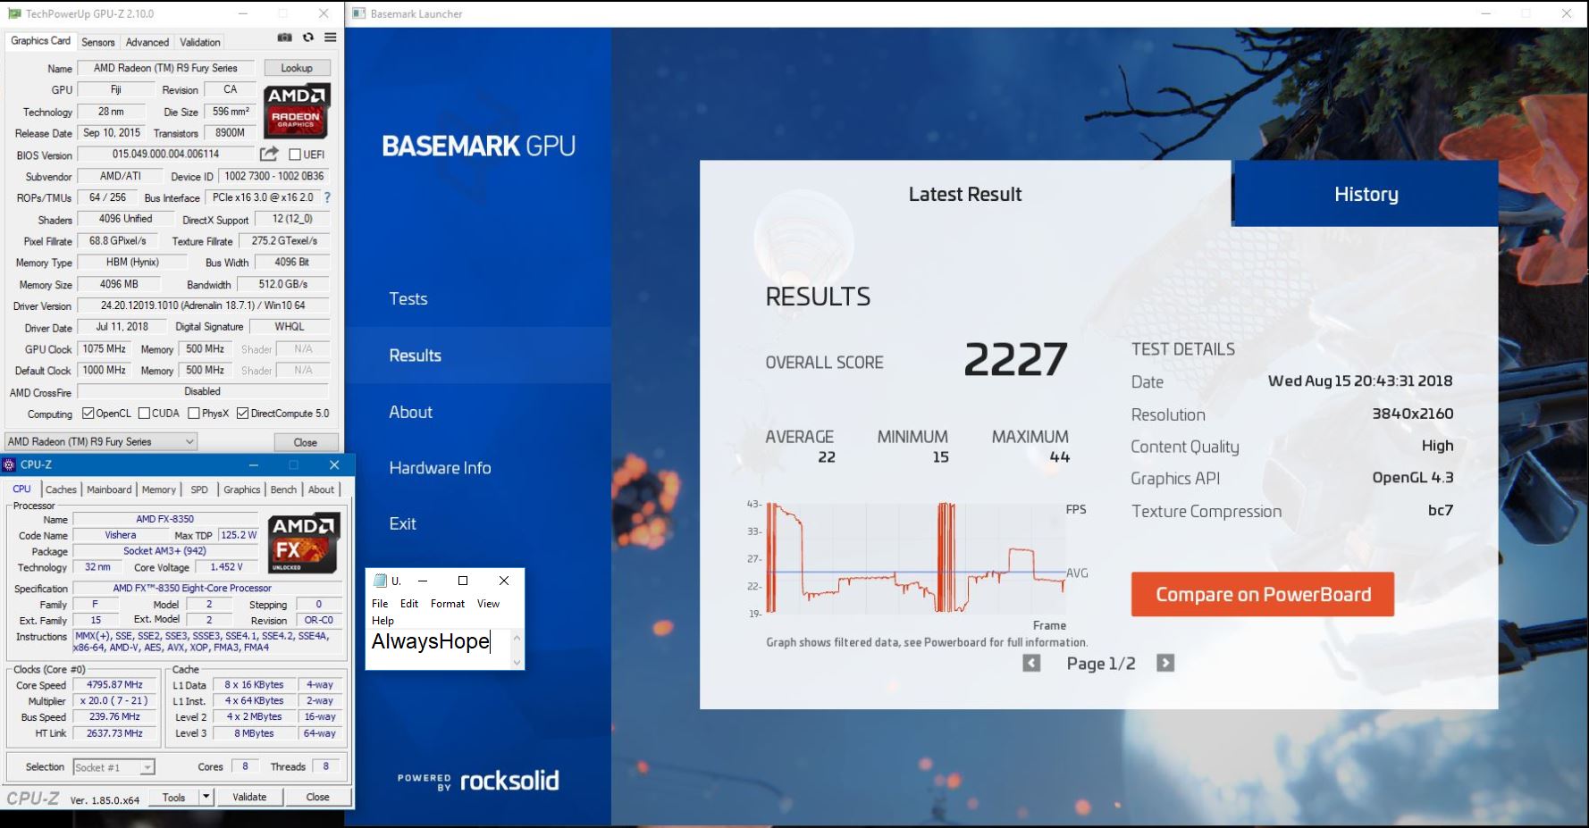Open Notepad Edit menu

pos(409,604)
